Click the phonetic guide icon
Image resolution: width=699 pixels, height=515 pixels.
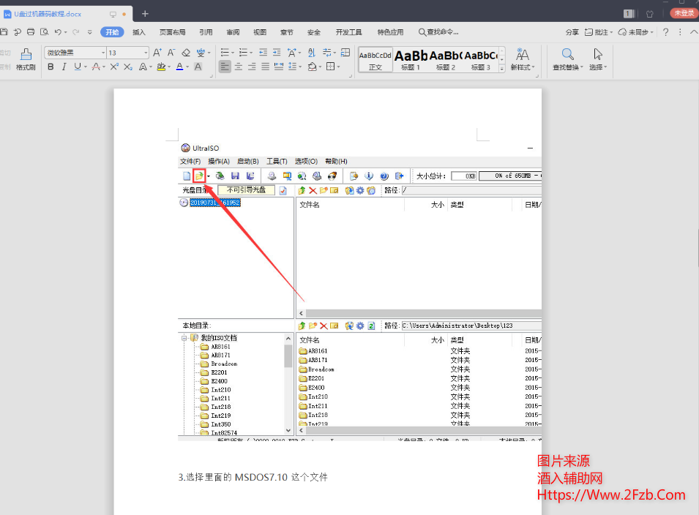pos(201,53)
